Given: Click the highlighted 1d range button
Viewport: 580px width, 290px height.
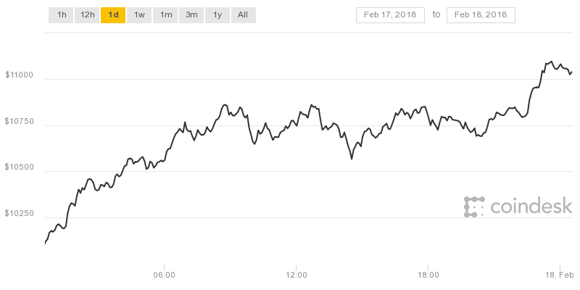Looking at the screenshot, I should pyautogui.click(x=113, y=15).
